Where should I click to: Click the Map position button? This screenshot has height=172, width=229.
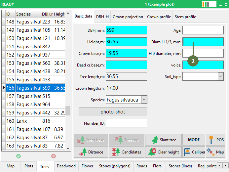point(215,152)
